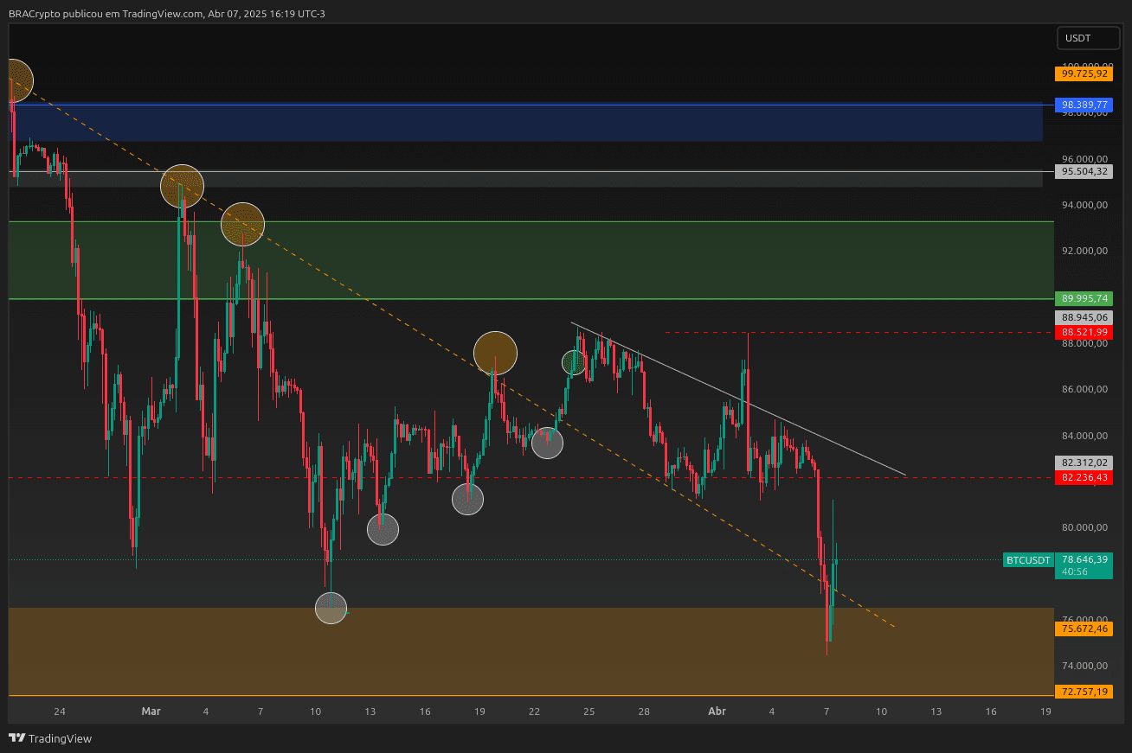Click the 40:56 candle countdown timer
Screen dimensions: 1132x753
(1075, 571)
